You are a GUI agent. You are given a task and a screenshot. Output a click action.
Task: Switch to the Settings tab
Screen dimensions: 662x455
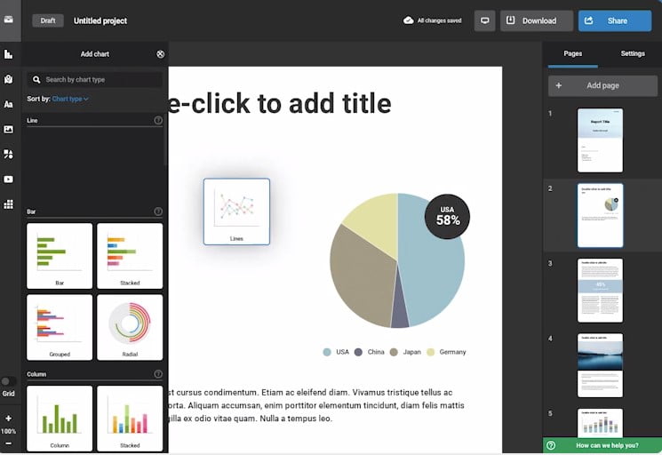pyautogui.click(x=633, y=53)
